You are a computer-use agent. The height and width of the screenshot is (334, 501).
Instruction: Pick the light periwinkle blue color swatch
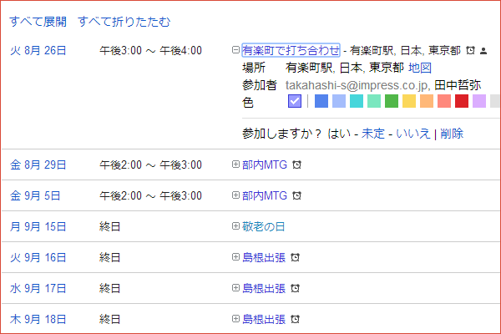point(339,101)
